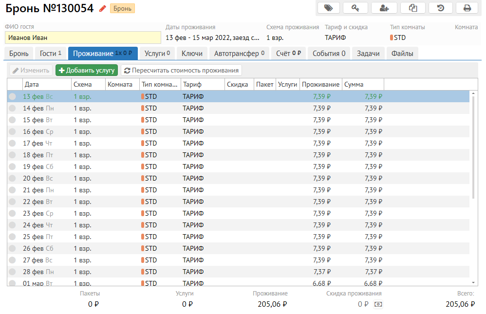Click the orange STD swatch on 20 фев
486x314 pixels.
pyautogui.click(x=143, y=178)
